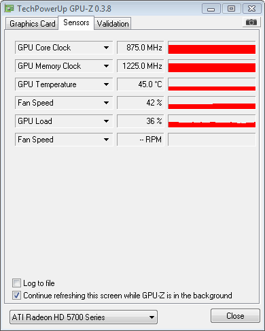Maximize the GPU-Z window
The image size is (265, 331).
231,9
